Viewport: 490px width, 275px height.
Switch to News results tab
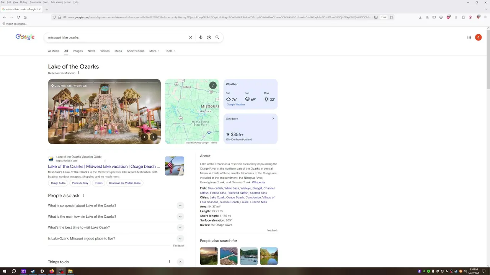[x=91, y=51]
